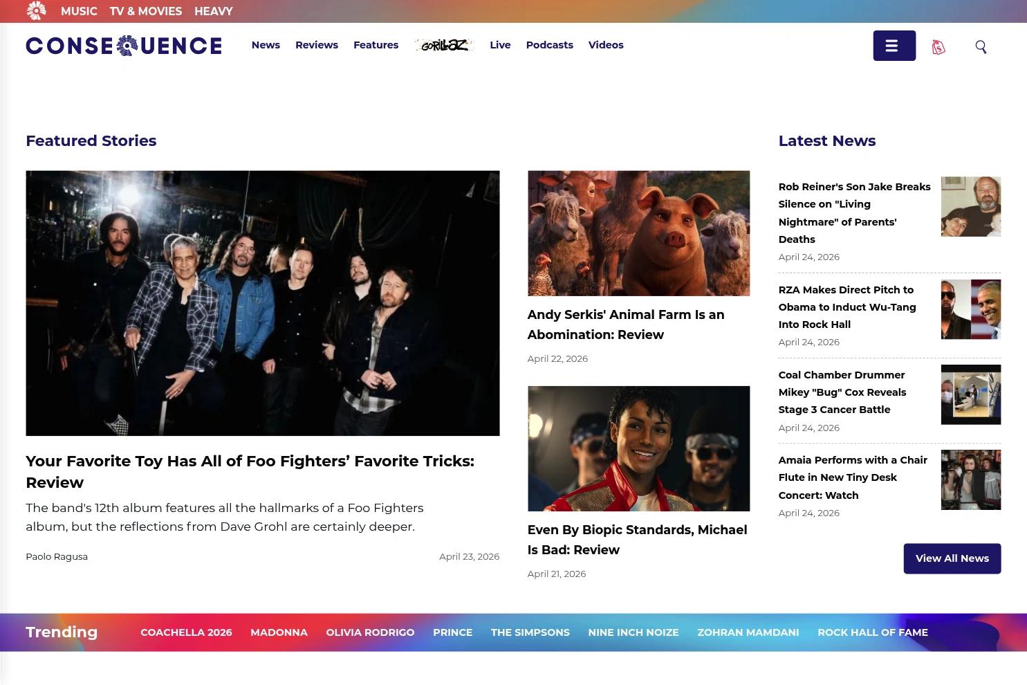Open Coal Chamber drummer story thumbnail
Screen dimensions: 1027x685
[971, 394]
